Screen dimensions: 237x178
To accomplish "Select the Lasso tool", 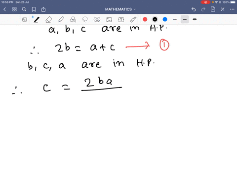I will coord(85,19).
